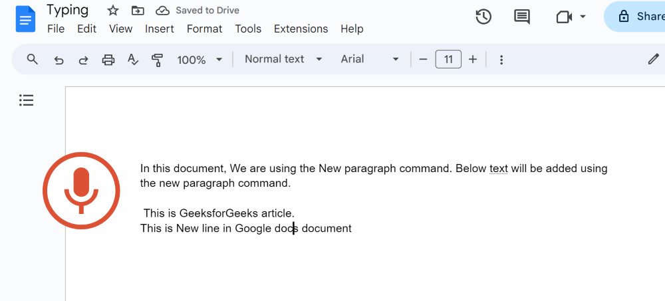This screenshot has height=301, width=665.
Task: Open the Normal text style dropdown
Action: click(283, 59)
